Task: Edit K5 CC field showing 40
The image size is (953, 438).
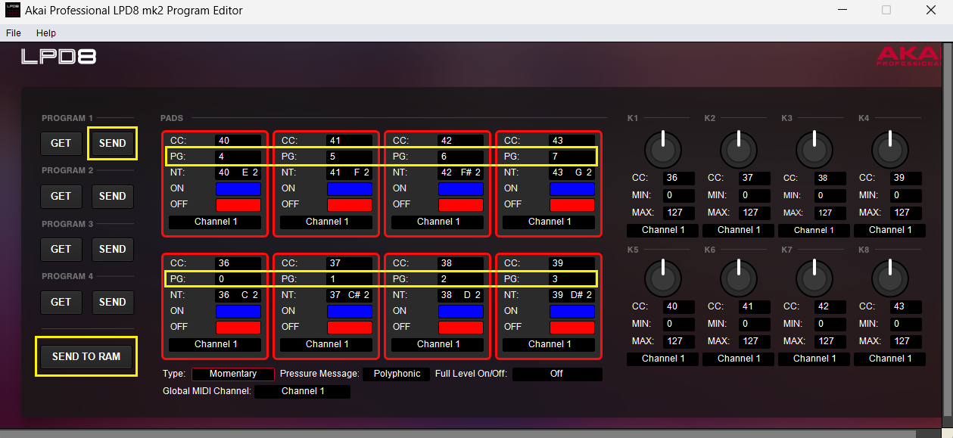Action: click(x=678, y=307)
